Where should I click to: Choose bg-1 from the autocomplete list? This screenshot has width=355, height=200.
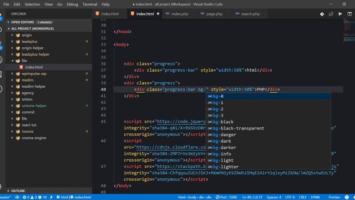[x=268, y=102]
